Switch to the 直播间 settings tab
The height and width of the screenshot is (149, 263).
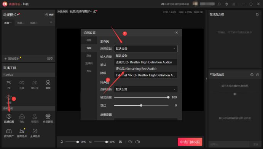coord(89,63)
